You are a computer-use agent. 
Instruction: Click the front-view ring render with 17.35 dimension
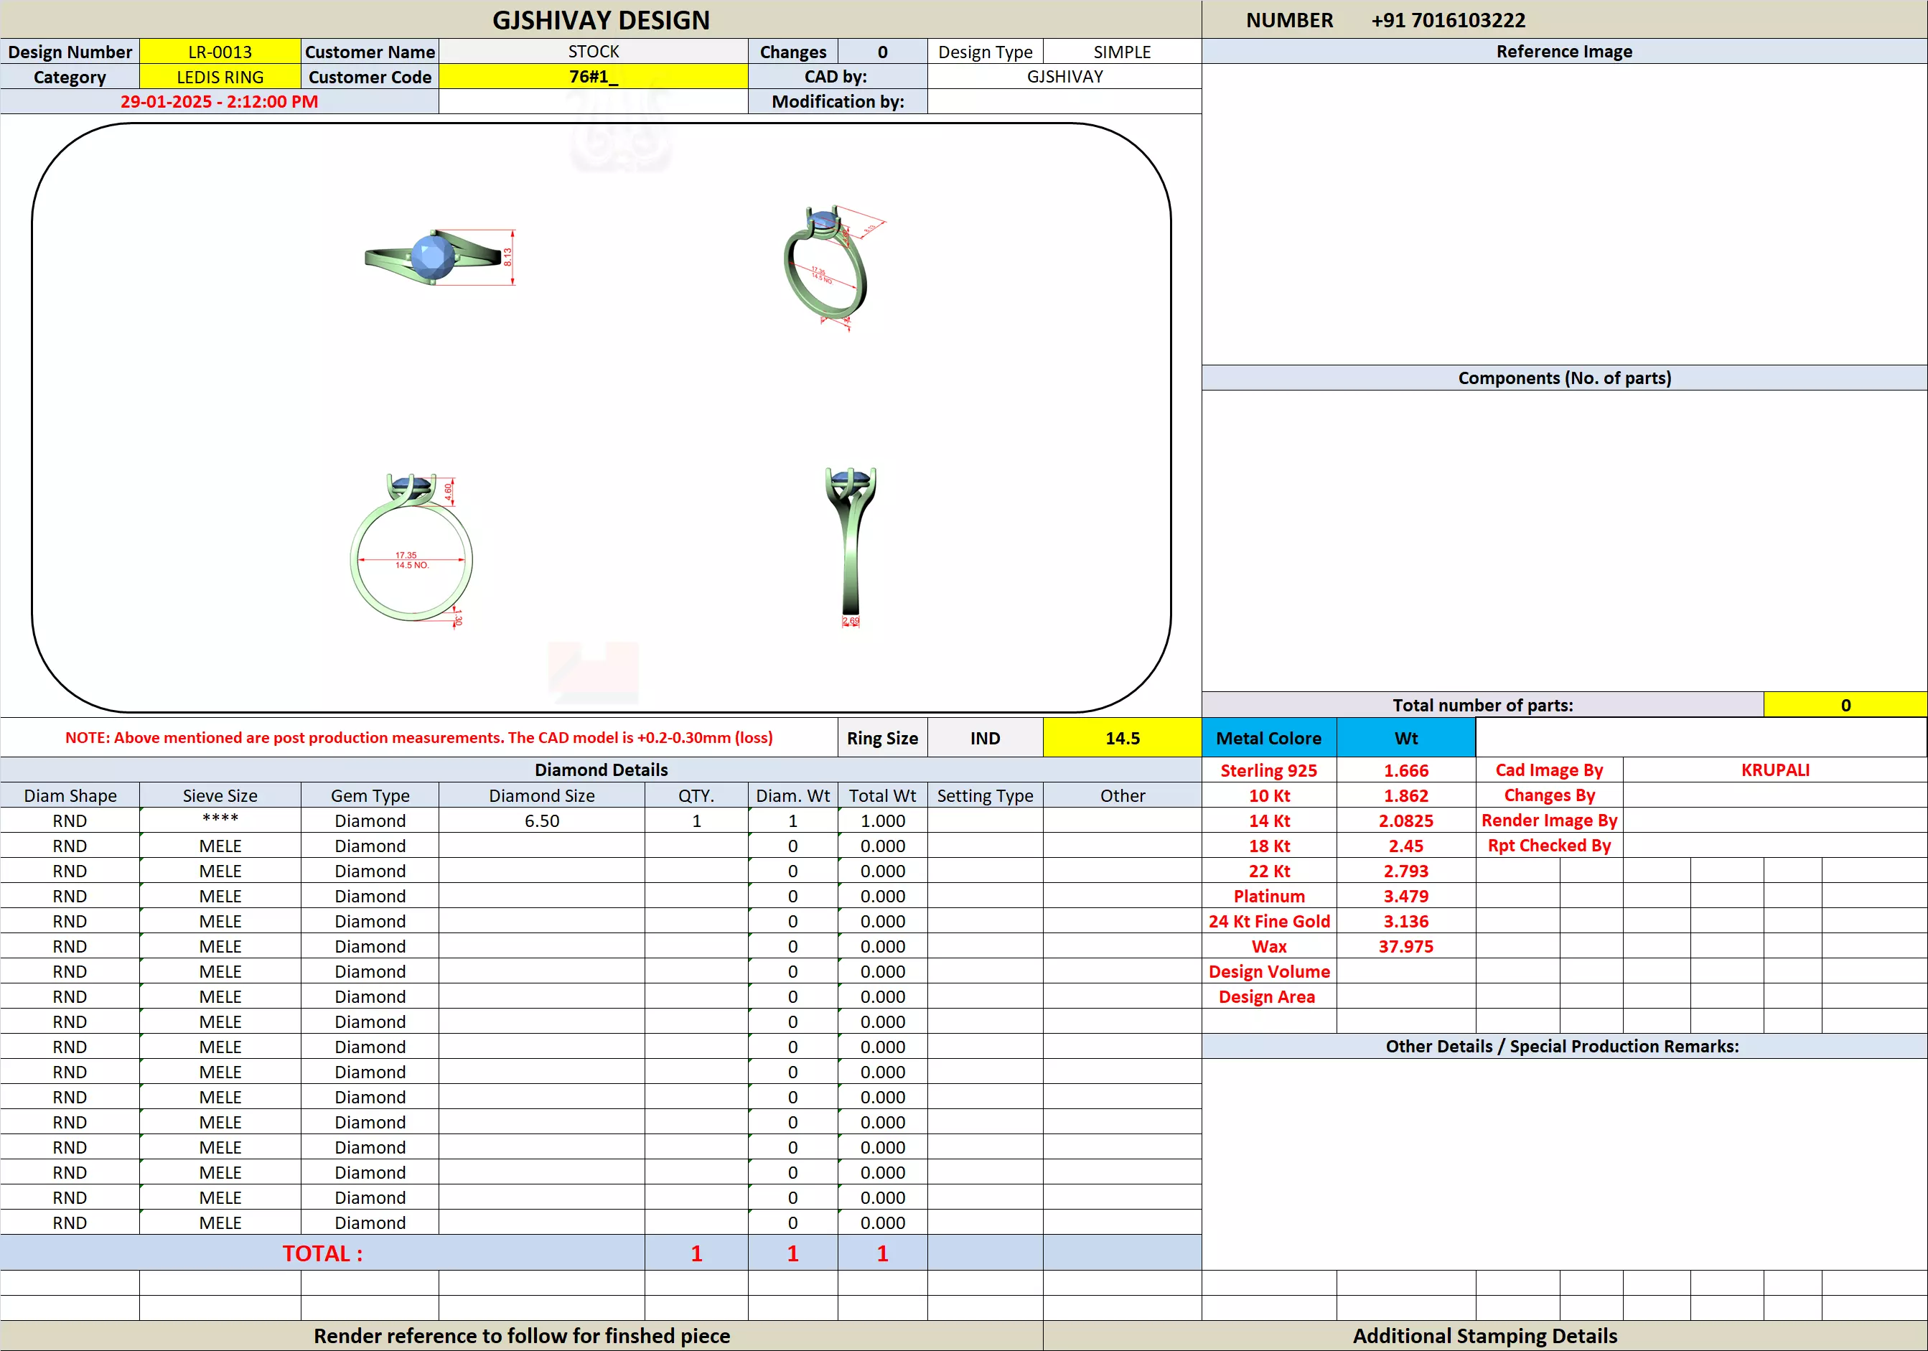click(x=411, y=550)
